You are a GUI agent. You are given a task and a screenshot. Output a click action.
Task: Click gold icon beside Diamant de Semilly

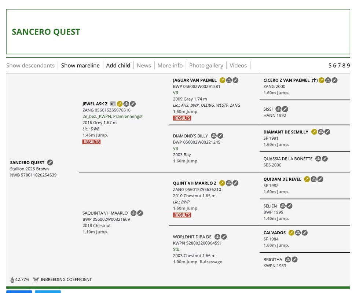(314, 132)
